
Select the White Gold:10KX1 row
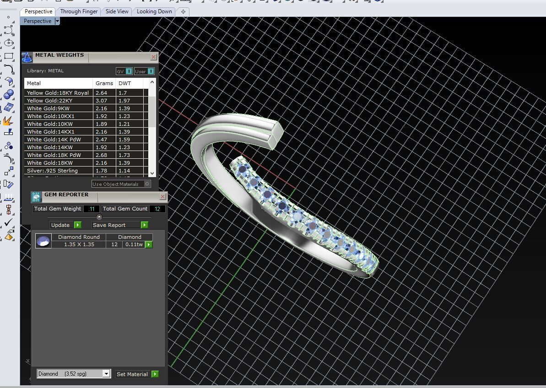[86, 116]
